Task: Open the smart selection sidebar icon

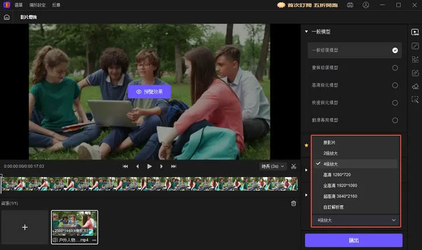Action: tap(415, 99)
